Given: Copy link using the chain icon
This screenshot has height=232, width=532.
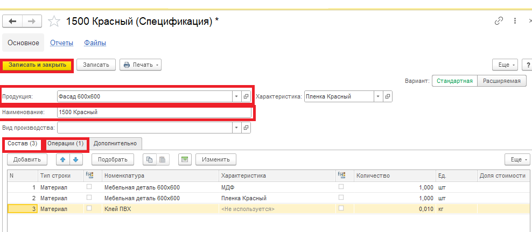Looking at the screenshot, I should (499, 21).
